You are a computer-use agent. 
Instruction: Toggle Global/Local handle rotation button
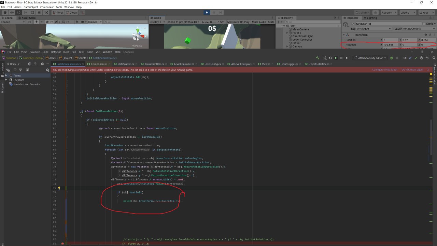[71, 12]
